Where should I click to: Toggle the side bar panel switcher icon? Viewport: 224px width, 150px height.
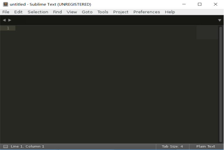click(6, 146)
